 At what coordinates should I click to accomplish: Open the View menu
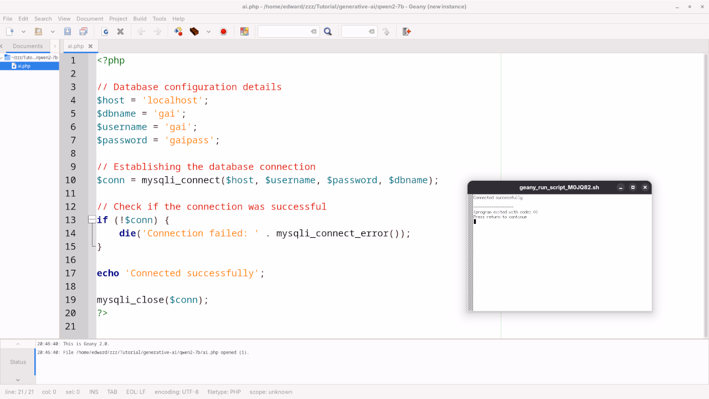pos(64,19)
